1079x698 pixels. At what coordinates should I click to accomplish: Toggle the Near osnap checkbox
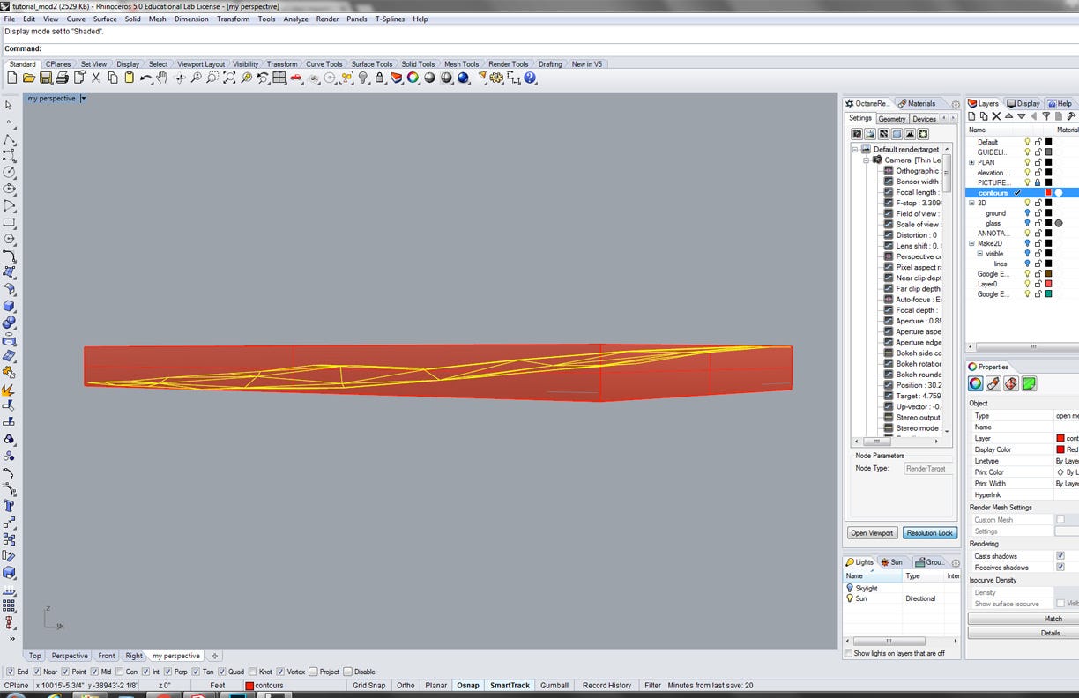(x=37, y=672)
